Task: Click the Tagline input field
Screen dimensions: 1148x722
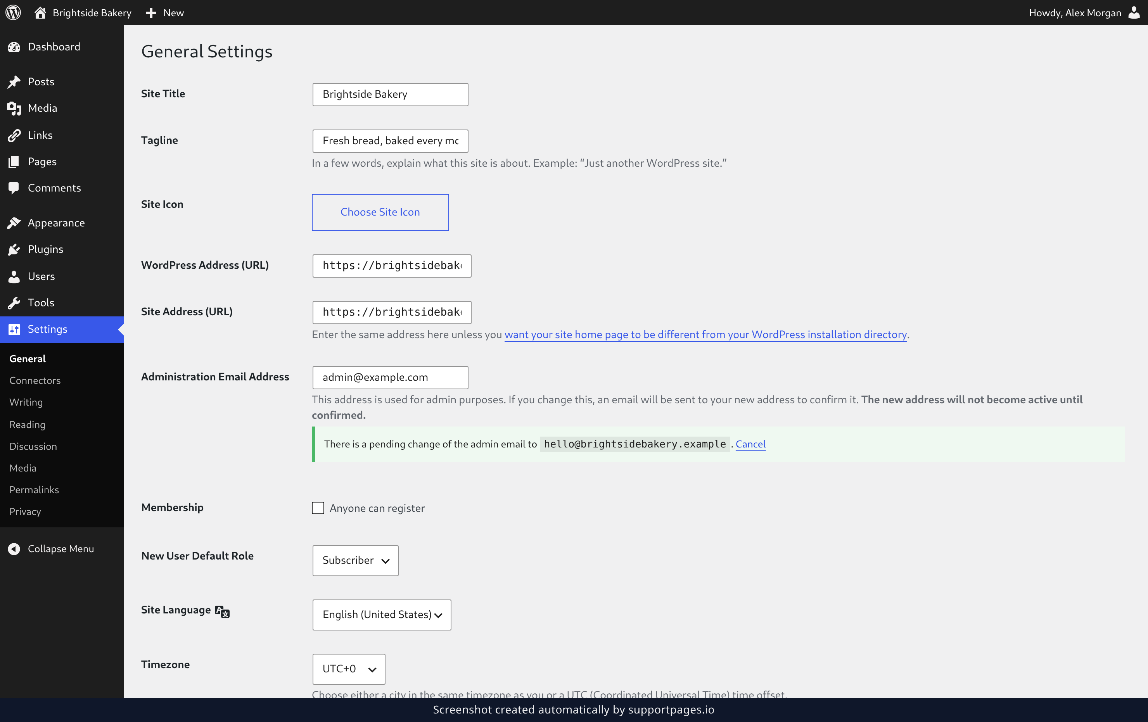Action: [390, 141]
